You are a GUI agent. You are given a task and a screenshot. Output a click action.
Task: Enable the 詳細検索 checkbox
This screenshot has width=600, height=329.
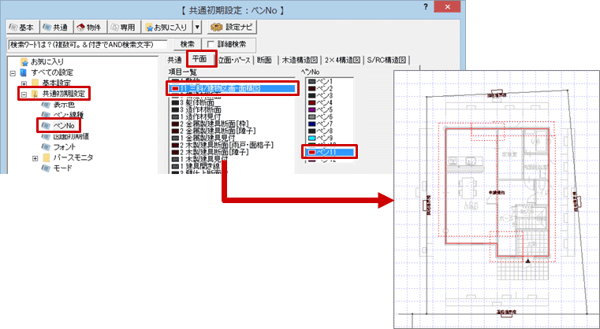pyautogui.click(x=211, y=43)
